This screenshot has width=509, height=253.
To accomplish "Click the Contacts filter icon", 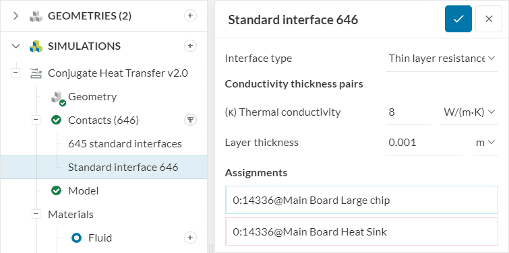I will point(190,120).
